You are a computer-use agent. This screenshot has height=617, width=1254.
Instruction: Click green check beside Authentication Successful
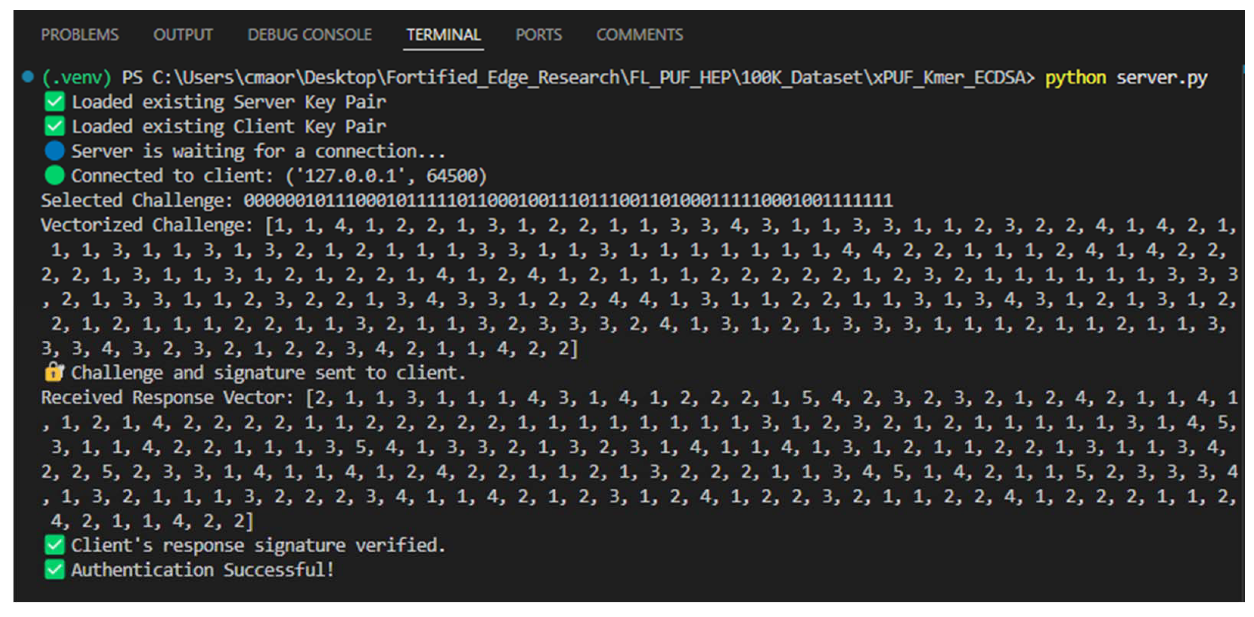tap(54, 570)
